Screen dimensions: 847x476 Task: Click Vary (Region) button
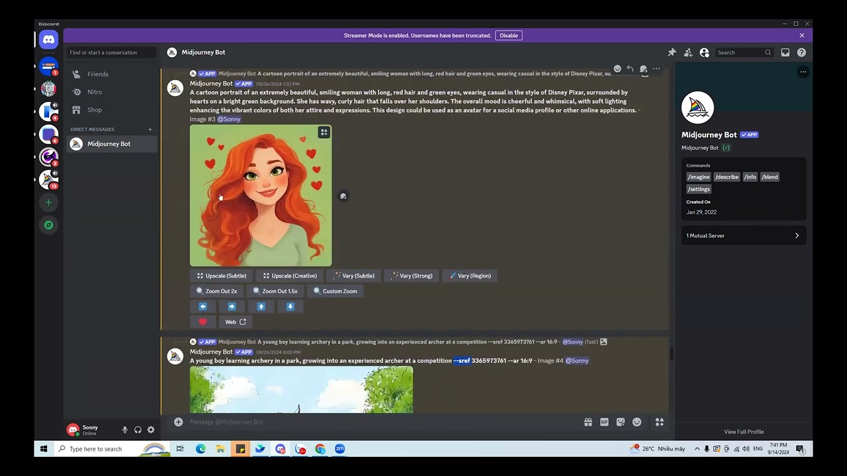click(x=470, y=276)
